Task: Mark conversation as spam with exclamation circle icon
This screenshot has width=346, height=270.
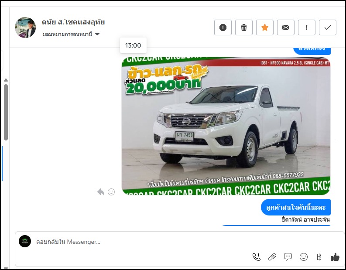Action: pyautogui.click(x=223, y=27)
